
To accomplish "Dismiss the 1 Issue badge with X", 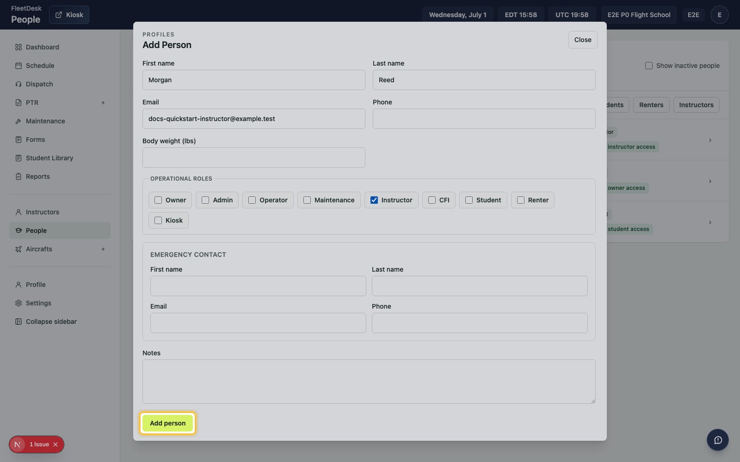I will pos(55,444).
